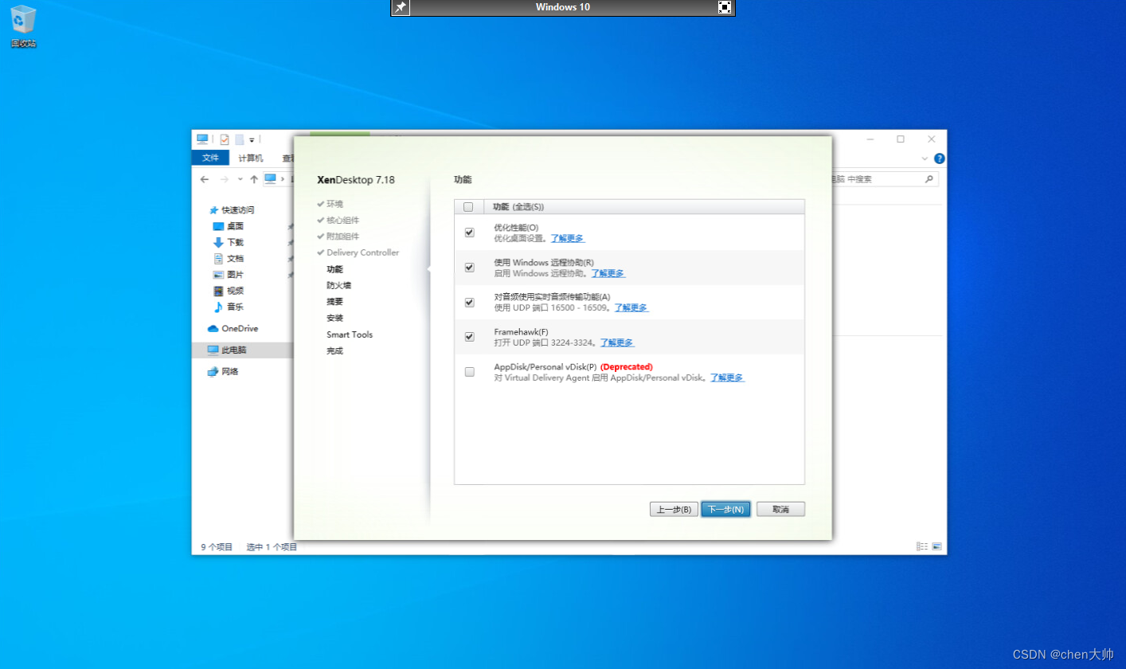Select 防火墙 step in installer sidebar

(338, 285)
